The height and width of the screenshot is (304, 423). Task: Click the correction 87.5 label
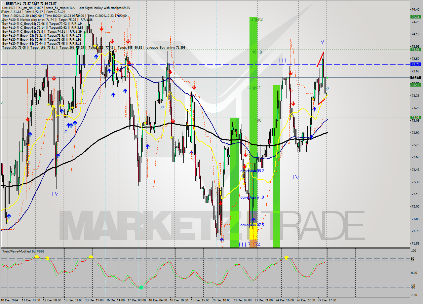[x=252, y=225]
